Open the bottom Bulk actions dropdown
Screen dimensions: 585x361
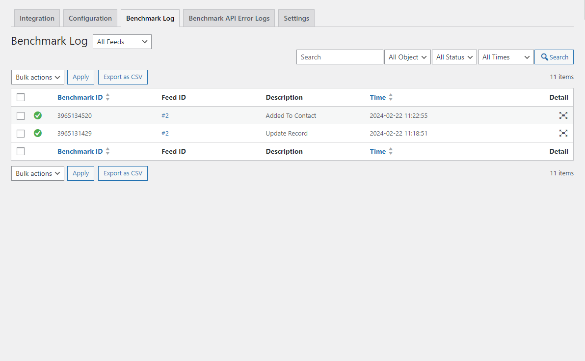(x=38, y=173)
